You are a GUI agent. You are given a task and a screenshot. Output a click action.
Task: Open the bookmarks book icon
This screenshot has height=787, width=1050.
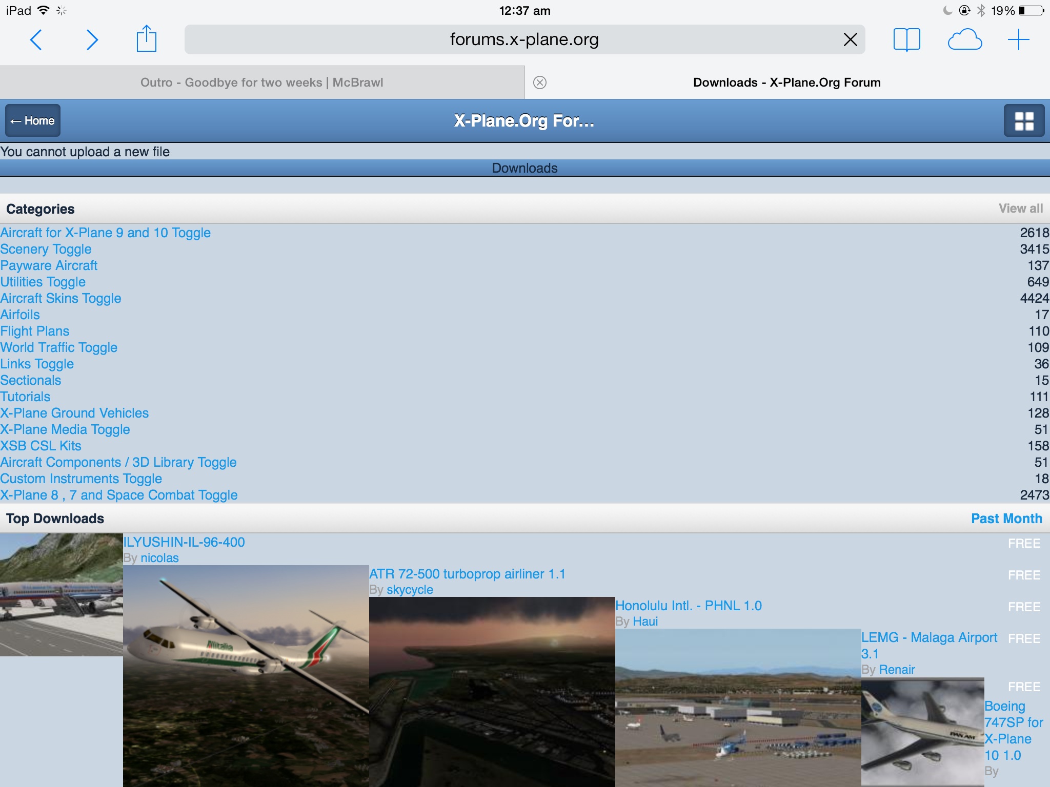coord(906,40)
